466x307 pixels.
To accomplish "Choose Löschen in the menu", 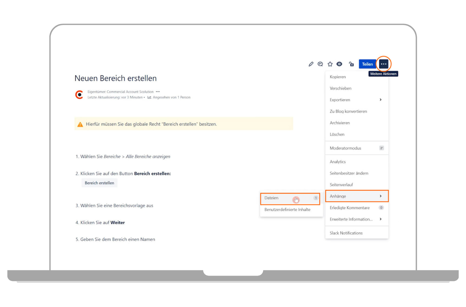I will pos(337,134).
